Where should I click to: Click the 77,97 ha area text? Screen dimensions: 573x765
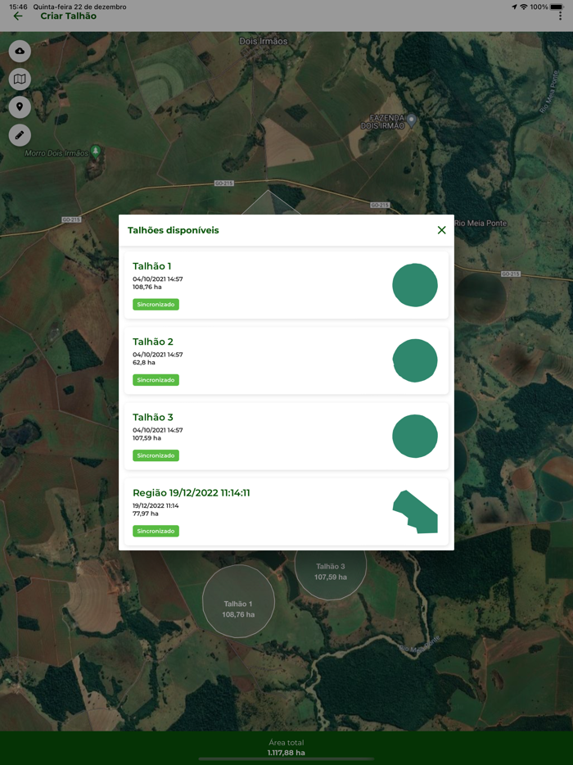(146, 514)
